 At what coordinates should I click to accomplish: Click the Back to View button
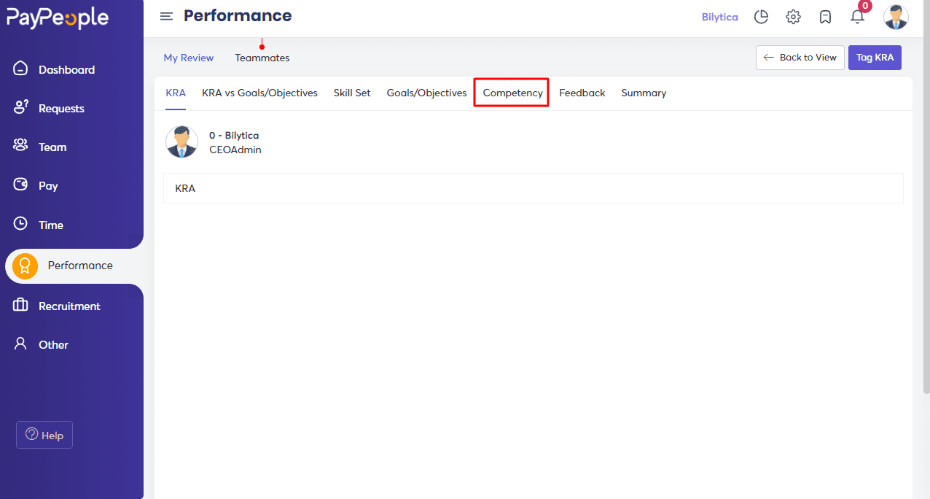[800, 58]
